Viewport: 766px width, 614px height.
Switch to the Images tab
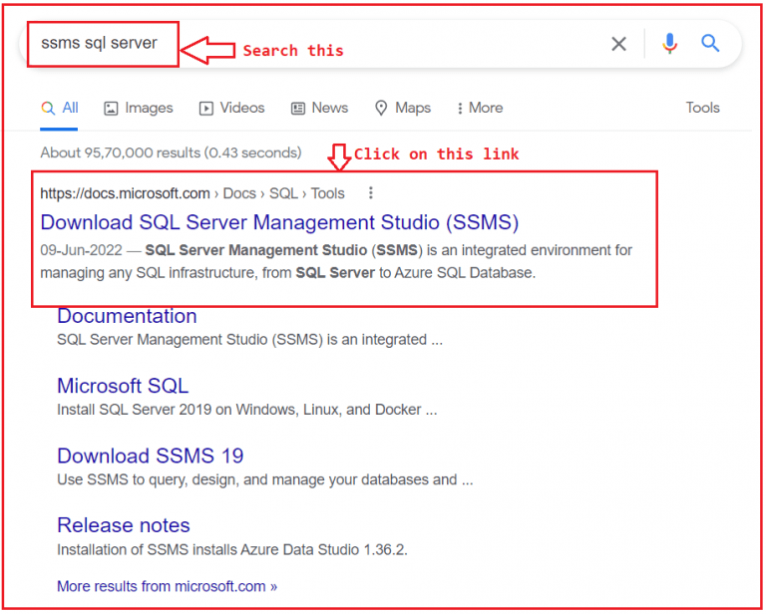click(139, 108)
